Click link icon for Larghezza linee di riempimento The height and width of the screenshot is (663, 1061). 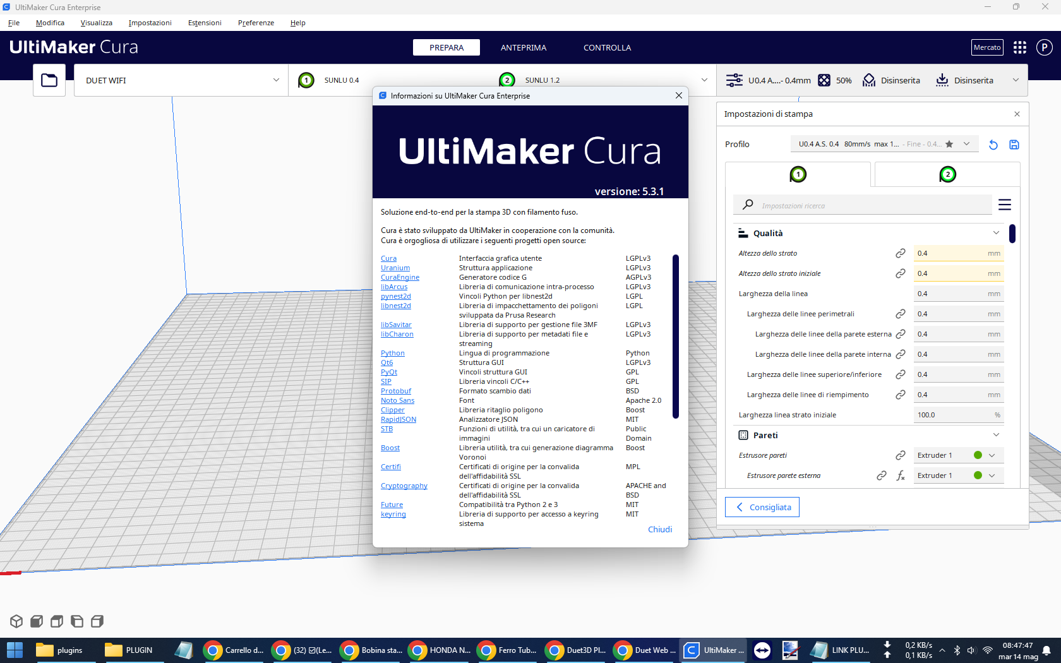pyautogui.click(x=901, y=395)
